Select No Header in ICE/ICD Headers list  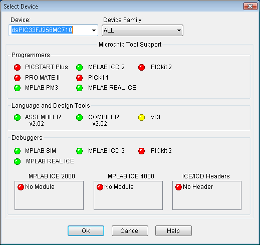click(x=194, y=187)
